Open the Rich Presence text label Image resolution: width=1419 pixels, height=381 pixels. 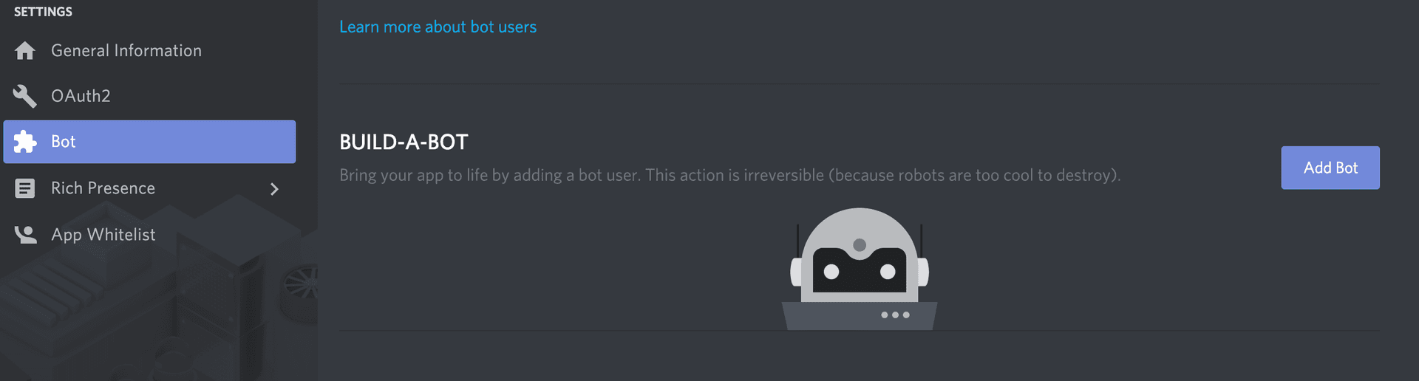tap(103, 188)
